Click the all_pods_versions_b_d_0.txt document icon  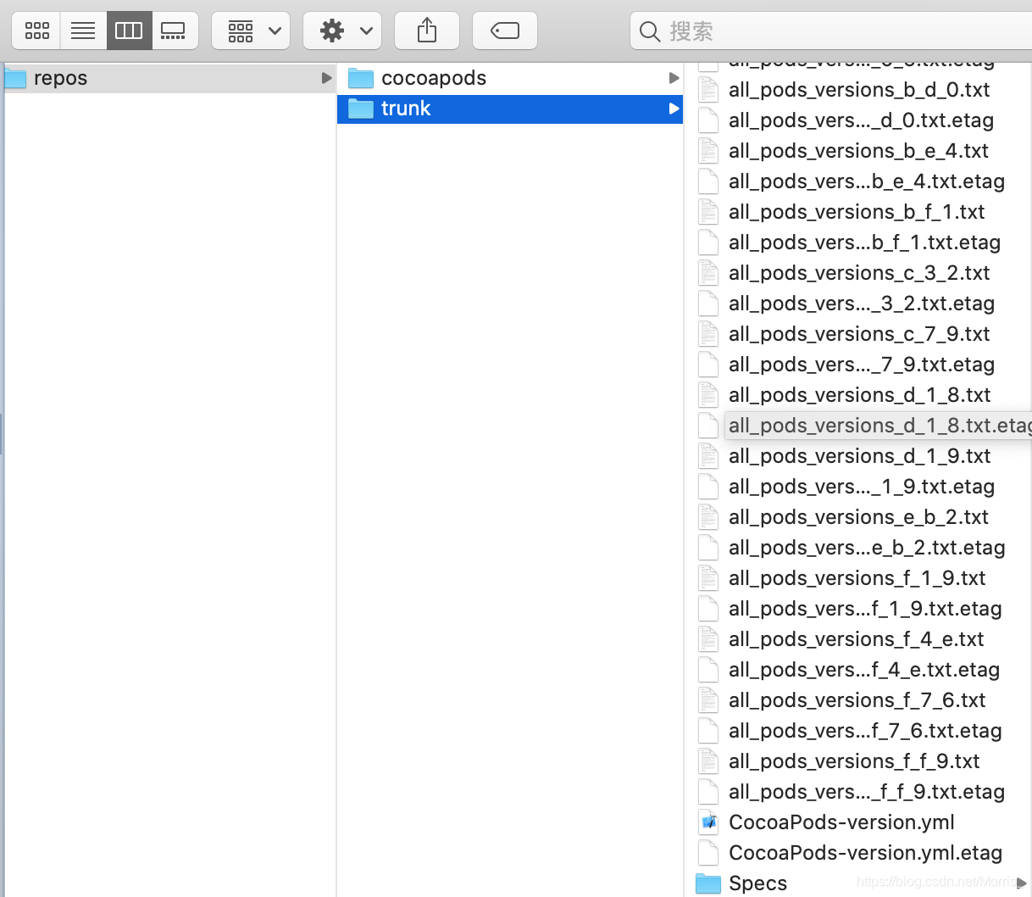(x=708, y=90)
